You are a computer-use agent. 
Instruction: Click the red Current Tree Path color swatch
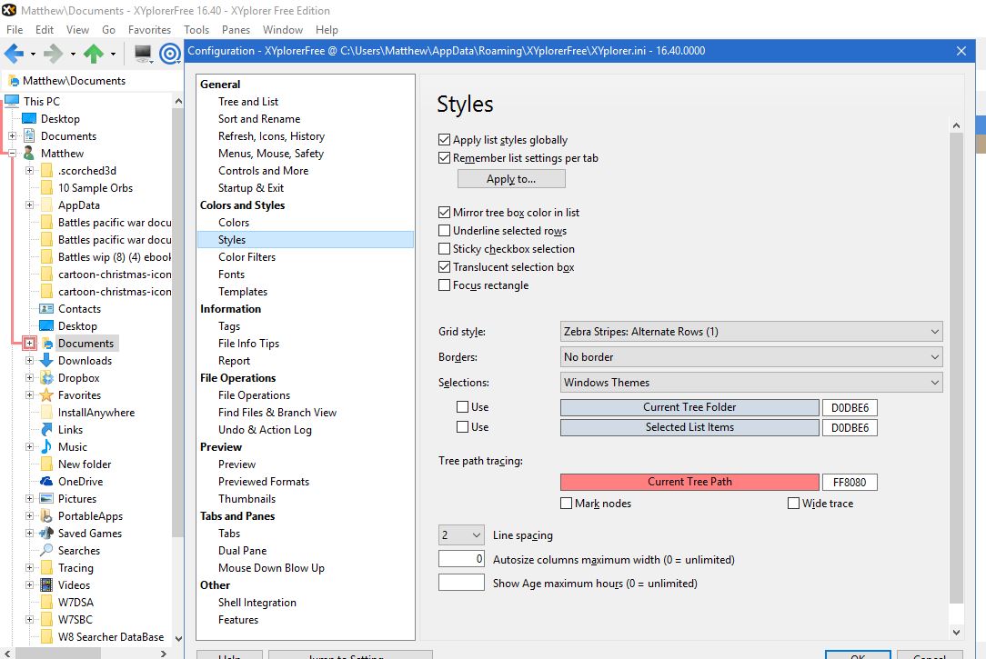tap(689, 482)
